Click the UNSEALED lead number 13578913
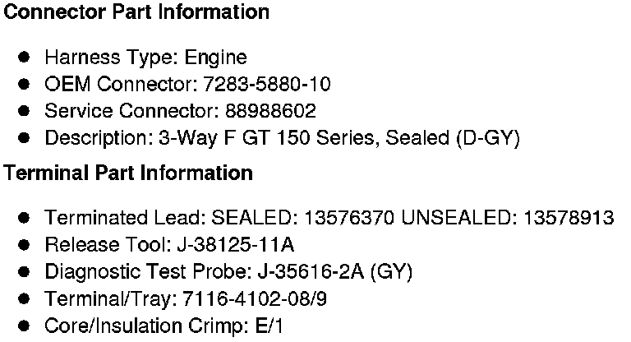 [x=569, y=218]
